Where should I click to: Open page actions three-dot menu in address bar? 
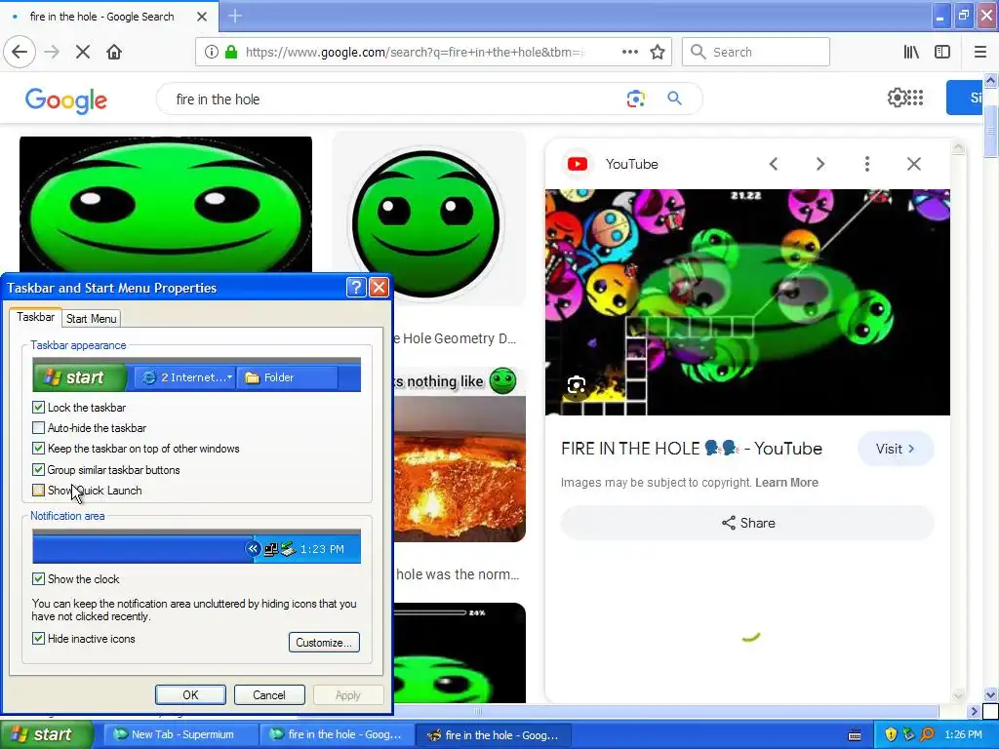(x=629, y=52)
